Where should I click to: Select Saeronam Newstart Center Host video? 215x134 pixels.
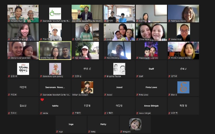(x=87, y=14)
